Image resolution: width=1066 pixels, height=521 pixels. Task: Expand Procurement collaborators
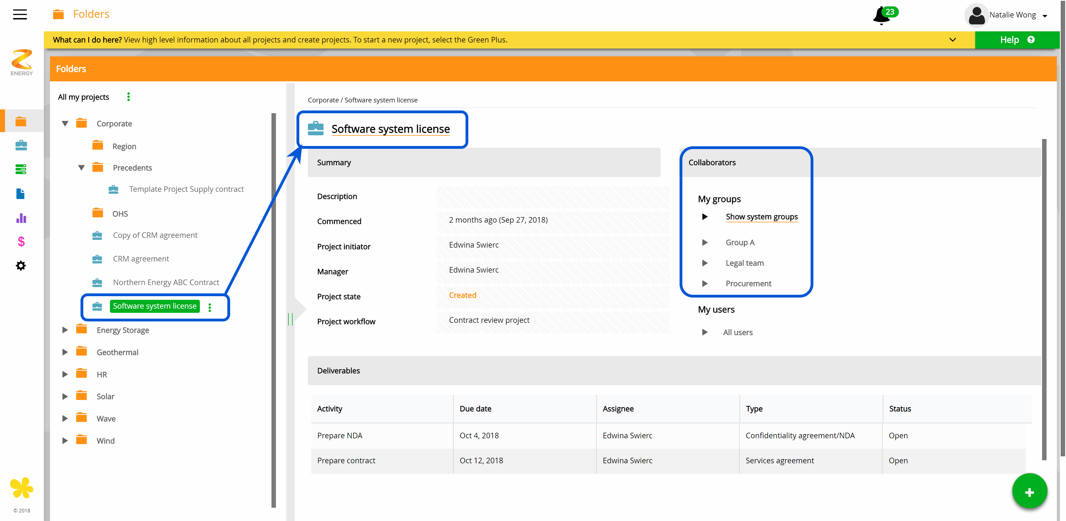point(705,283)
